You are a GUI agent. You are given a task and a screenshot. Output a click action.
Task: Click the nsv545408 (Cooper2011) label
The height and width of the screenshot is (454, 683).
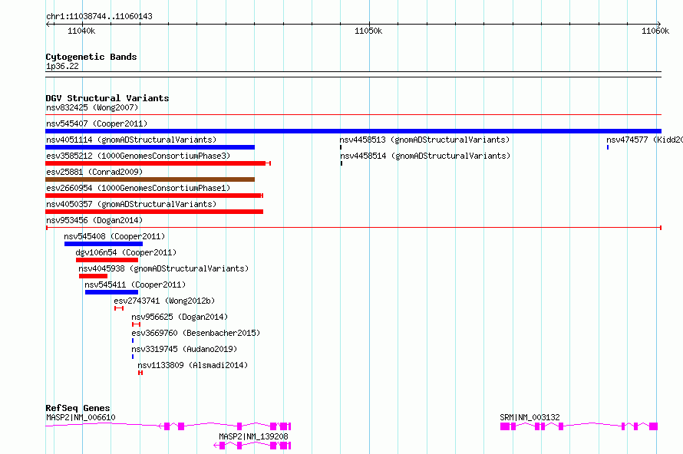[114, 236]
